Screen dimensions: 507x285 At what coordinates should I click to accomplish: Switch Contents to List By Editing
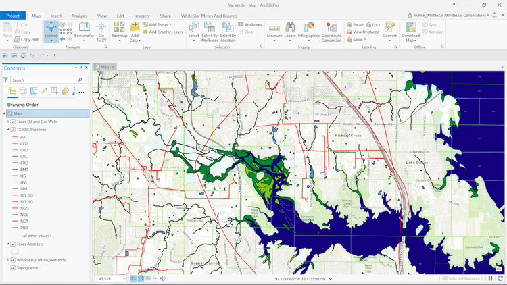45,91
